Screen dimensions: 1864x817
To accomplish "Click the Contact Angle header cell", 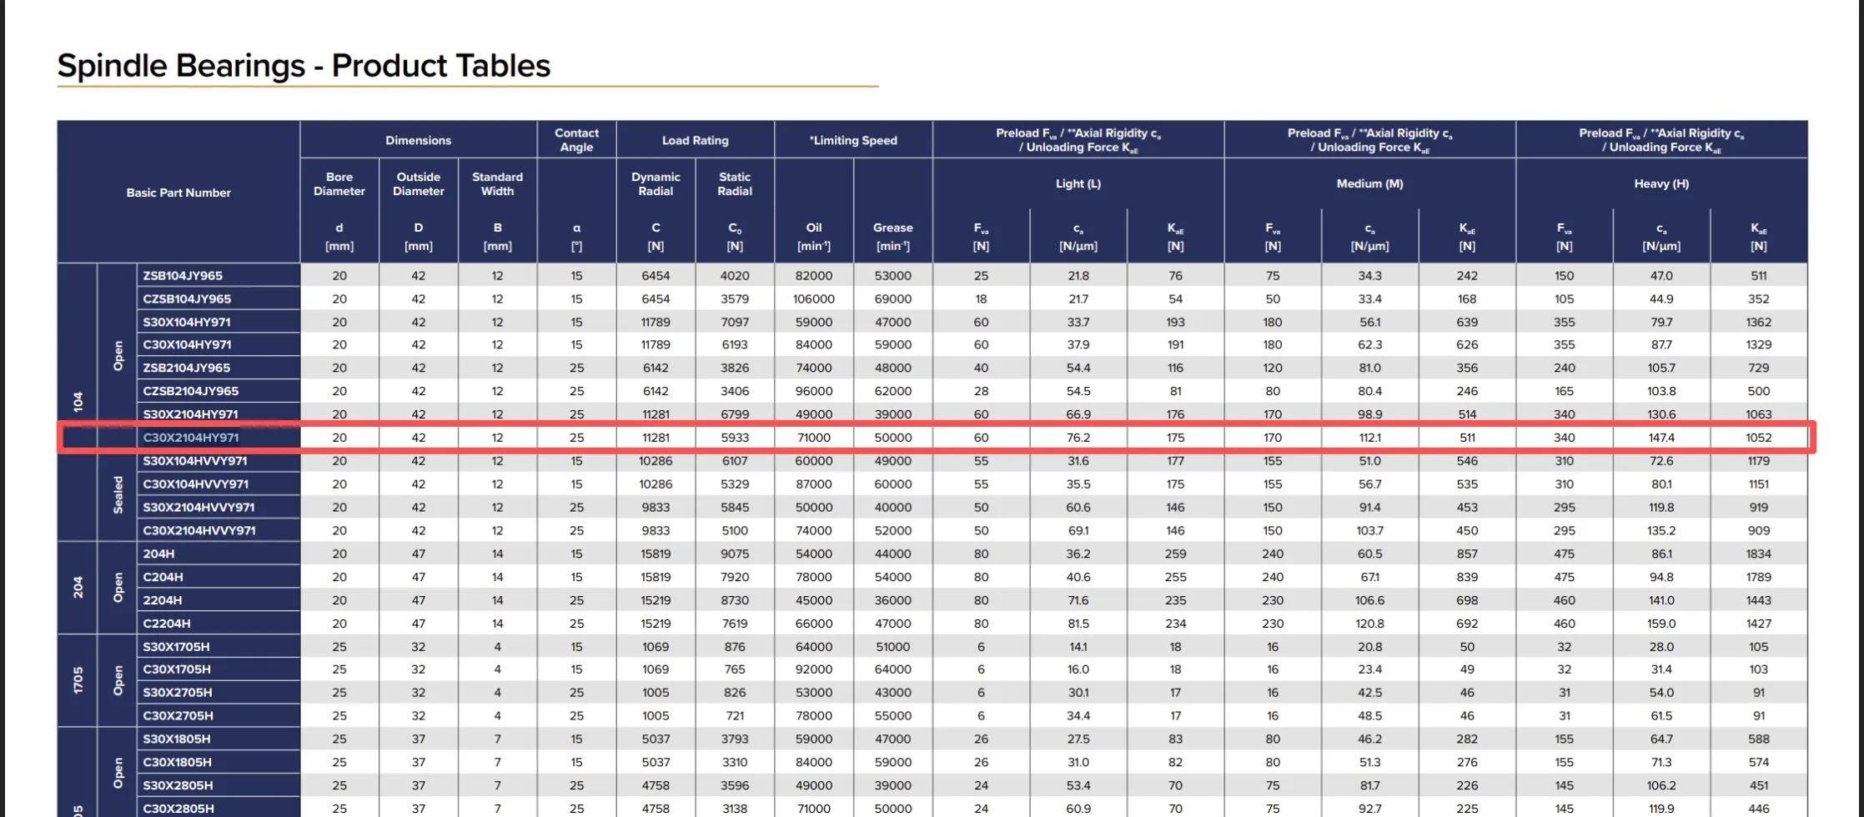I will (577, 140).
